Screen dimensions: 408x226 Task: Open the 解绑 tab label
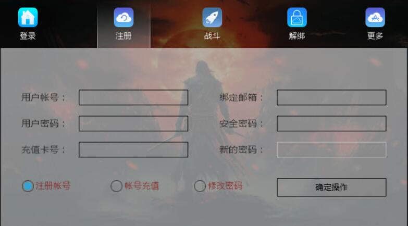coord(297,35)
